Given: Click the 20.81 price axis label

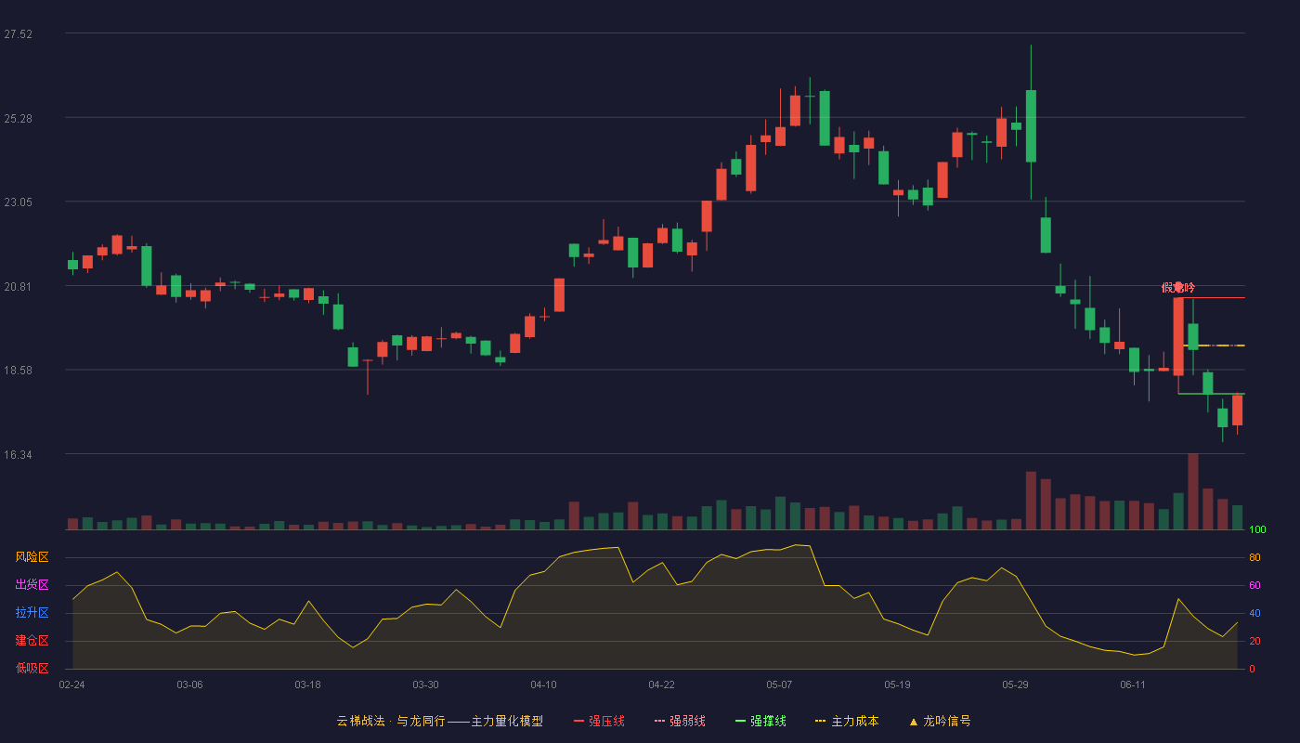Looking at the screenshot, I should [x=18, y=287].
